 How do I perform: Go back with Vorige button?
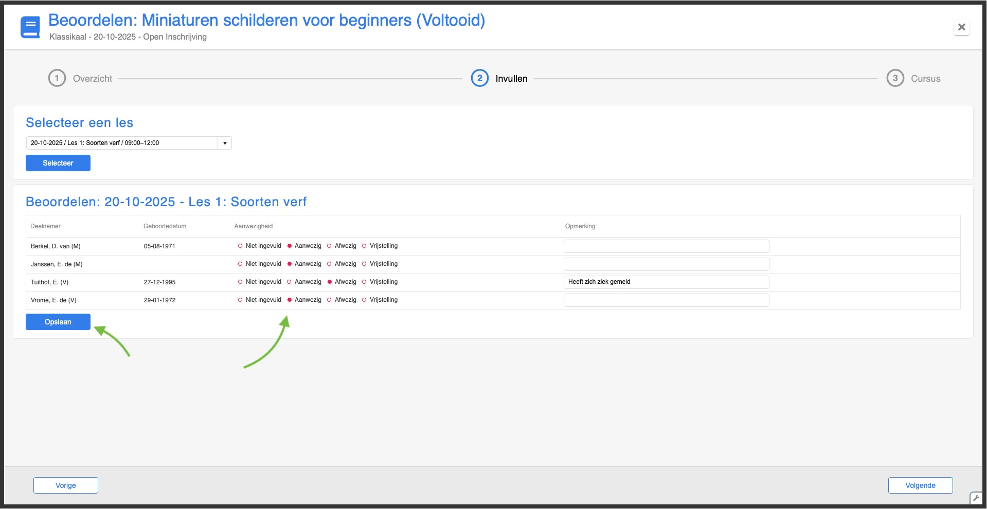pyautogui.click(x=66, y=485)
